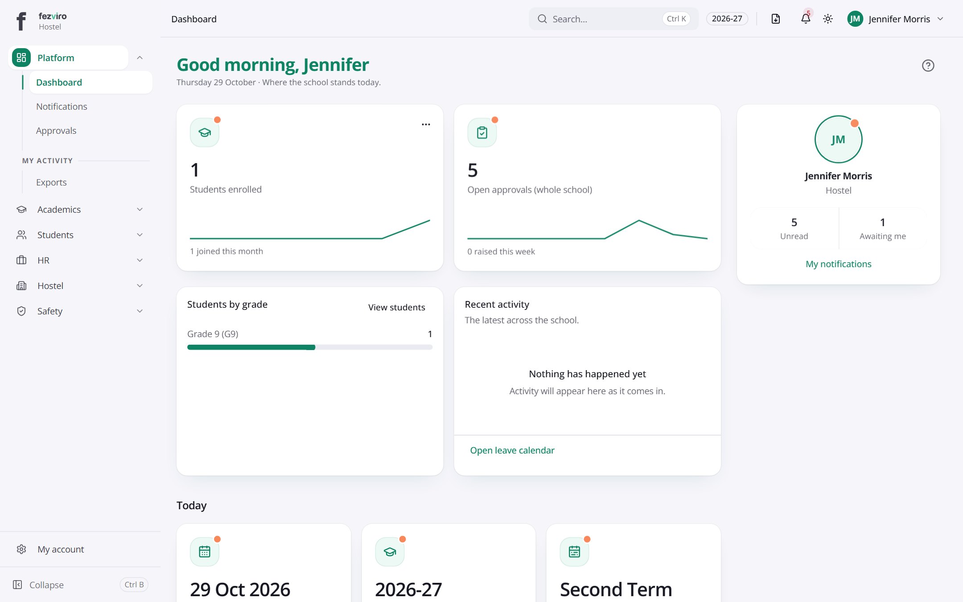
Task: Click the JM avatar in the profile card
Action: click(x=838, y=140)
